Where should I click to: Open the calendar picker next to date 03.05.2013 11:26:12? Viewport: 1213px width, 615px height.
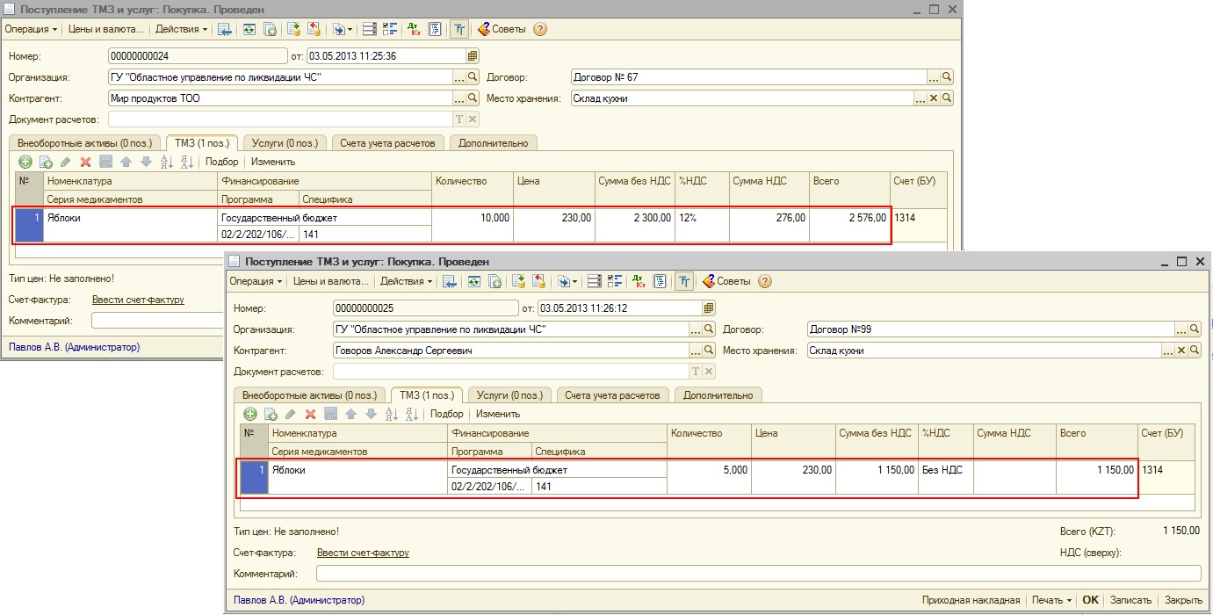click(708, 308)
